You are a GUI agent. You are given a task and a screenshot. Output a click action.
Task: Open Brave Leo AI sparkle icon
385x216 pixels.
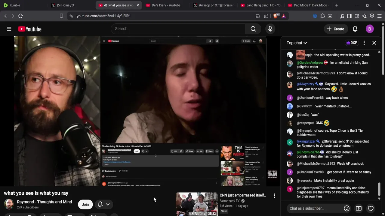tap(364, 16)
